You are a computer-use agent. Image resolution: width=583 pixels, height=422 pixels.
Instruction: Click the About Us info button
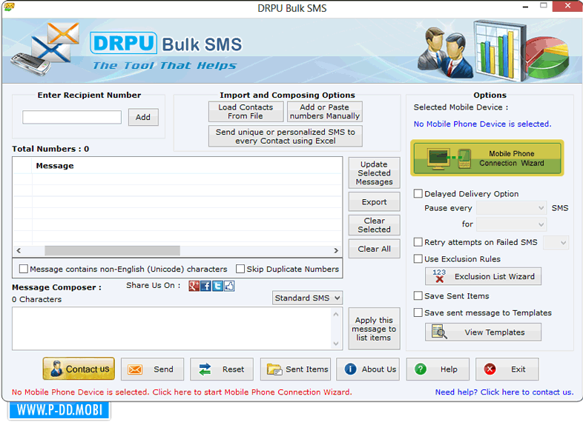(368, 369)
